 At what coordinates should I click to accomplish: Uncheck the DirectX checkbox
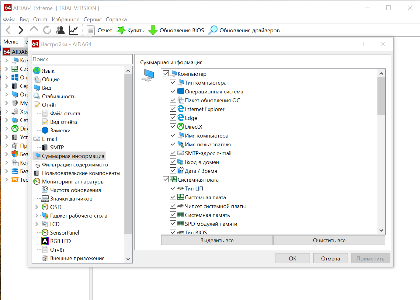(x=173, y=126)
